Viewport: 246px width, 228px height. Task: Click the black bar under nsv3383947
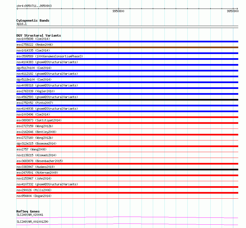tap(127, 170)
